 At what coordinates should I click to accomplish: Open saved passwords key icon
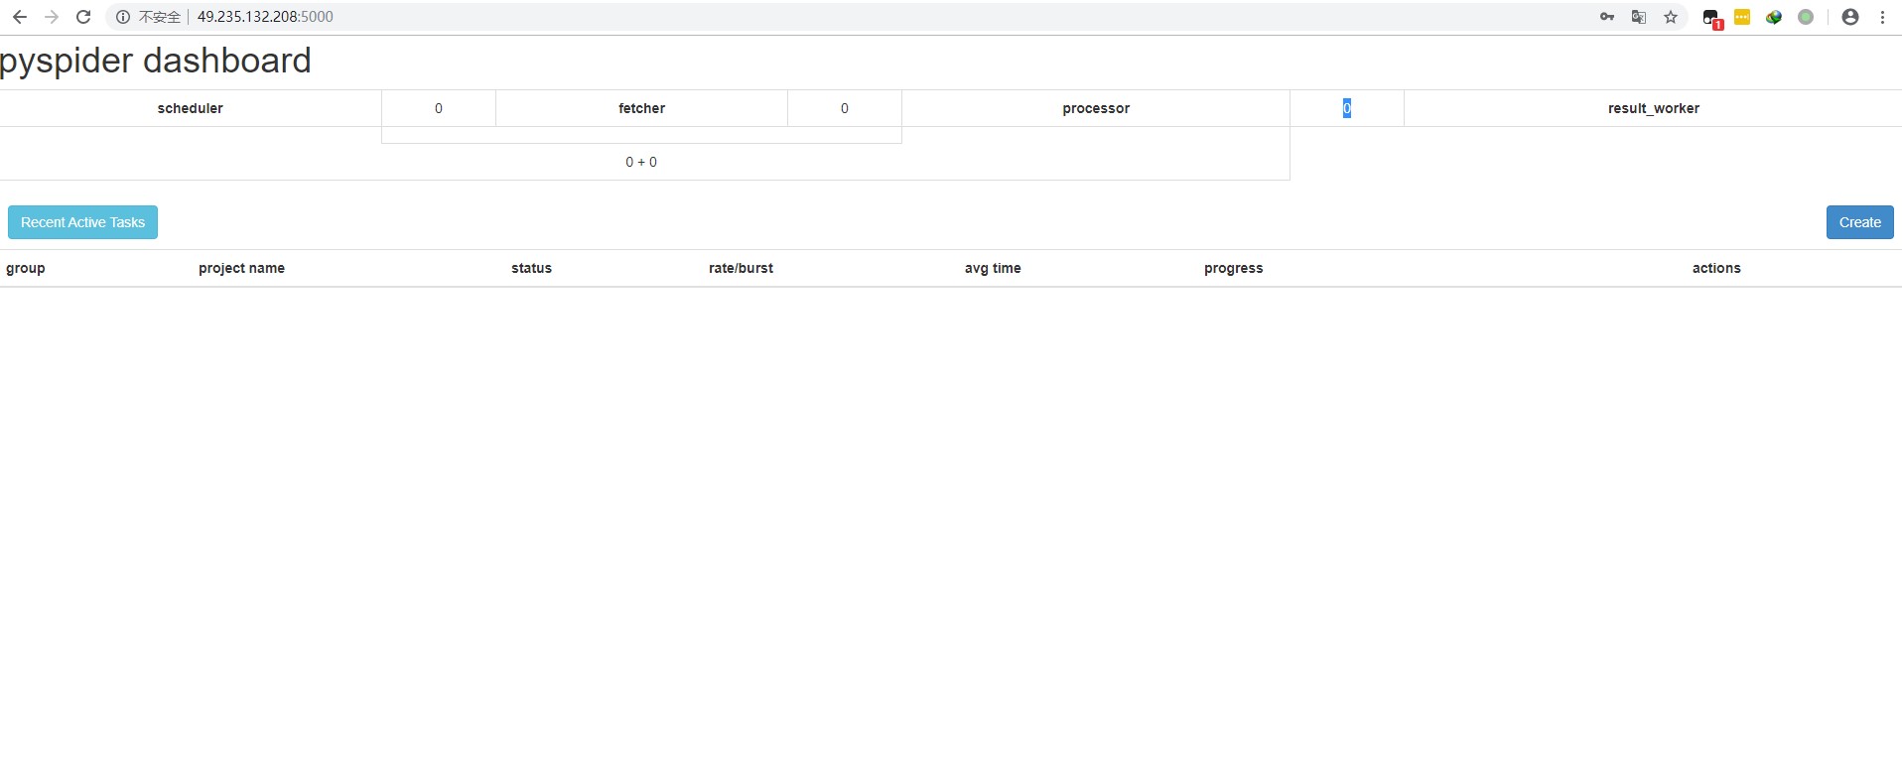point(1607,17)
